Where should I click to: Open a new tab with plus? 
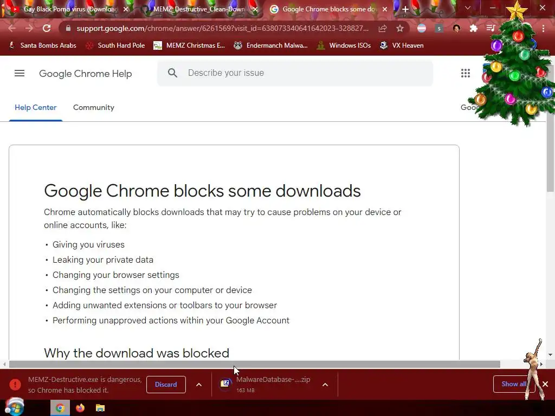click(x=405, y=9)
